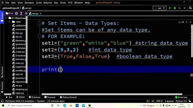The height and width of the screenshot is (108, 193).
Task: Collapse the C:\Users root folder in tree
Action: tap(6, 18)
